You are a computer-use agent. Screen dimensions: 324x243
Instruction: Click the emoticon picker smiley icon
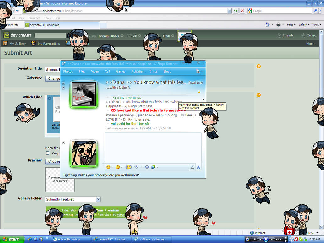tap(108, 167)
